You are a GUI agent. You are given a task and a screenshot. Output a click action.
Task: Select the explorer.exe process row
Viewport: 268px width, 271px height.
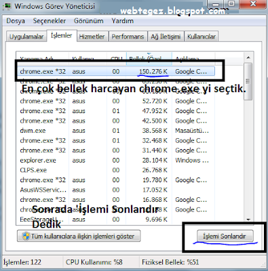tap(116, 161)
